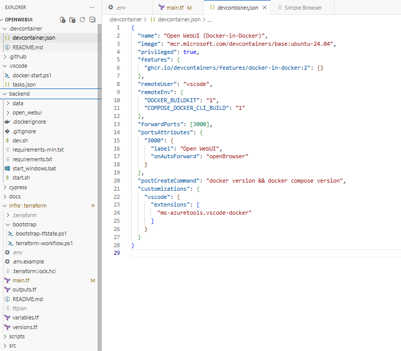Open the .env editor tab

click(120, 8)
